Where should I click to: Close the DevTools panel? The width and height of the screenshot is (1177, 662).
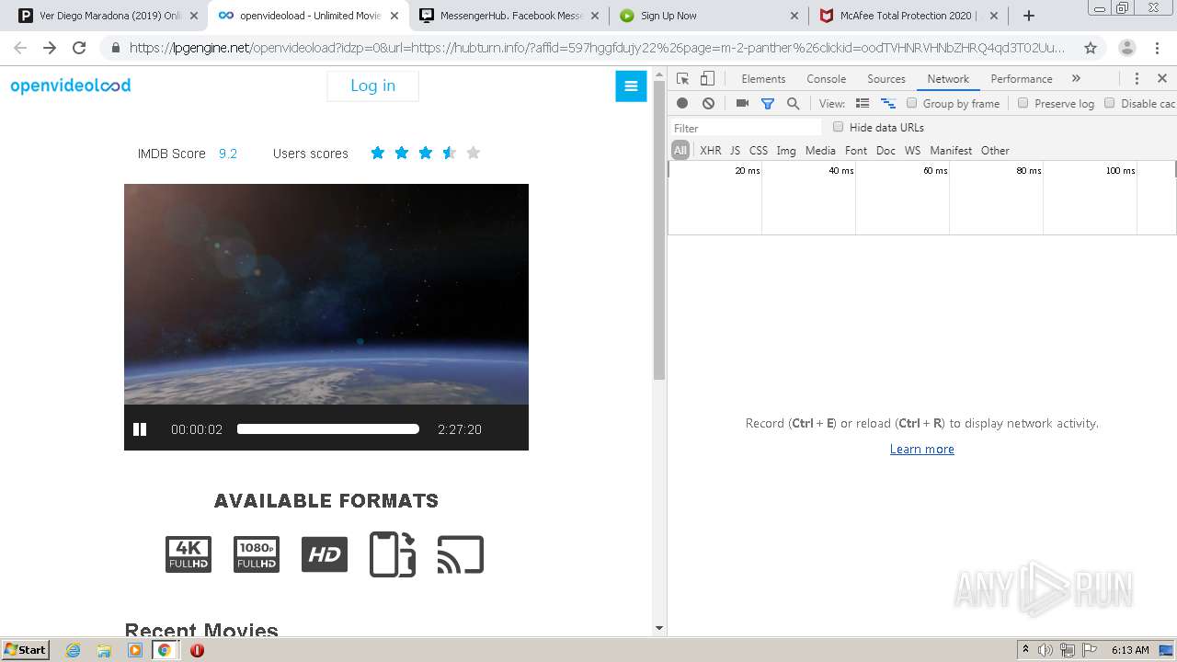[x=1162, y=79]
